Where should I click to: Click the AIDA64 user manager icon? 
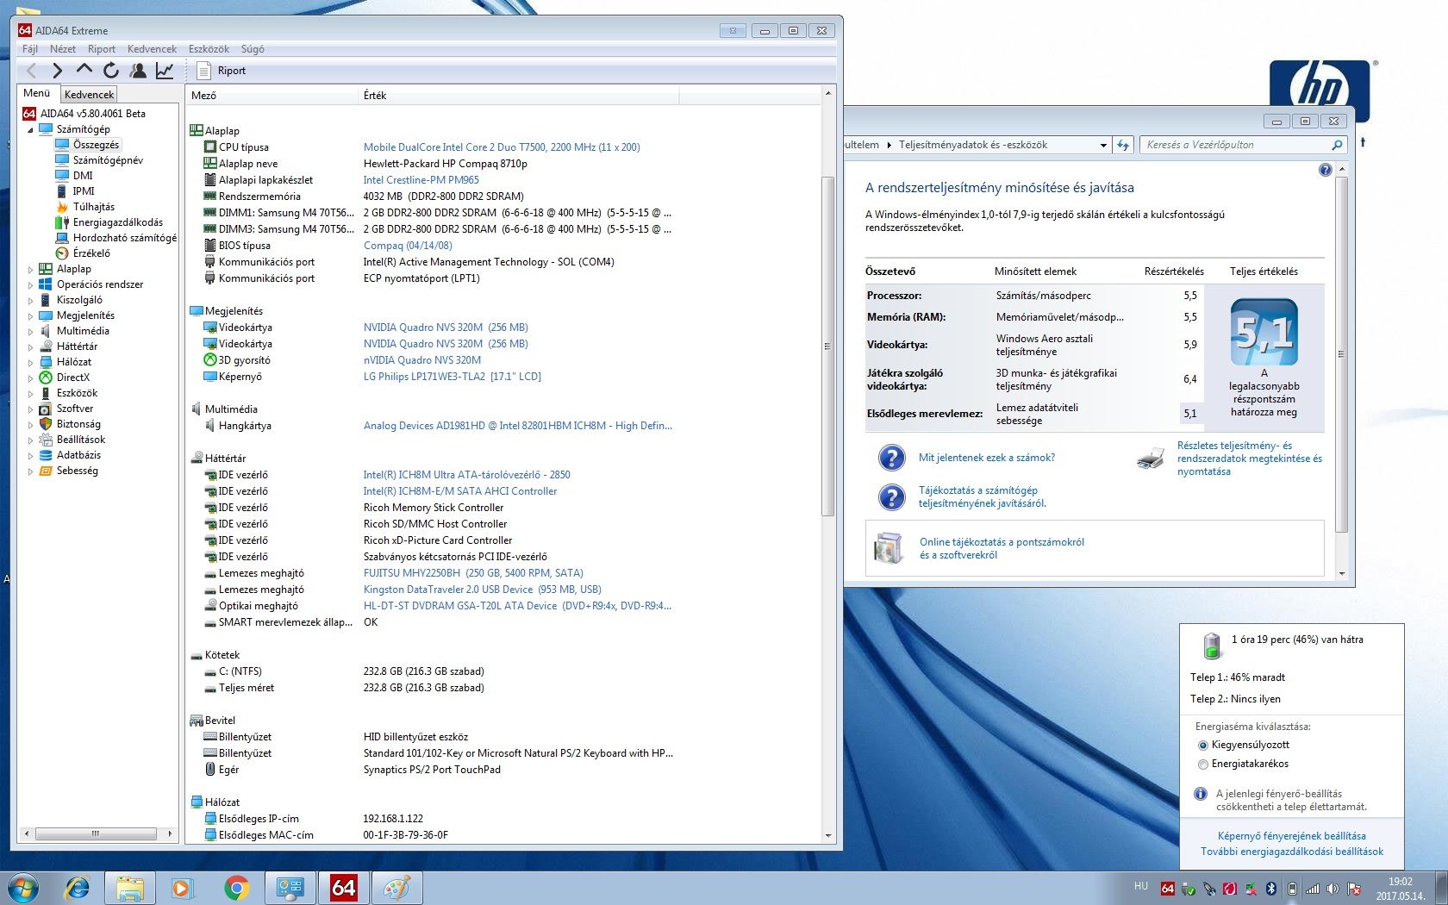[138, 71]
